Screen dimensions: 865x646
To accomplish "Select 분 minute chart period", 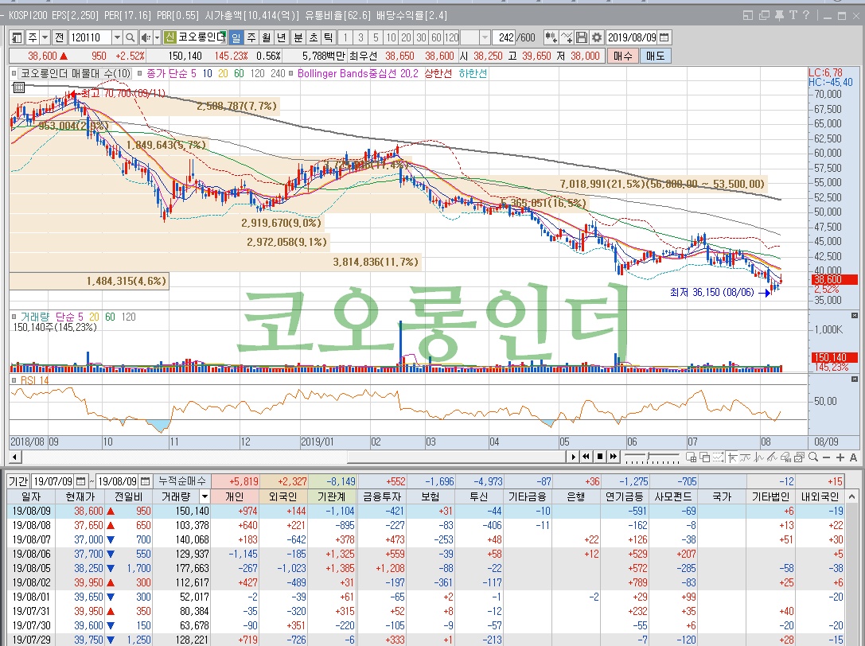I will (x=298, y=37).
